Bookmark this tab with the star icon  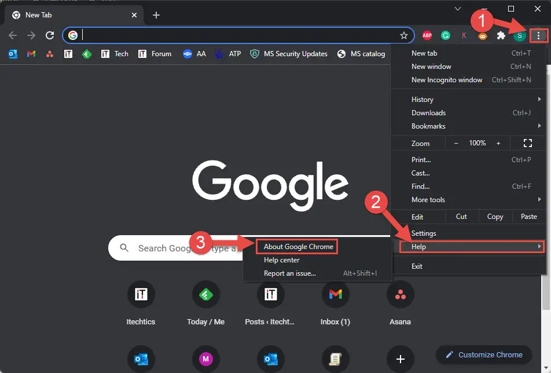tap(404, 35)
